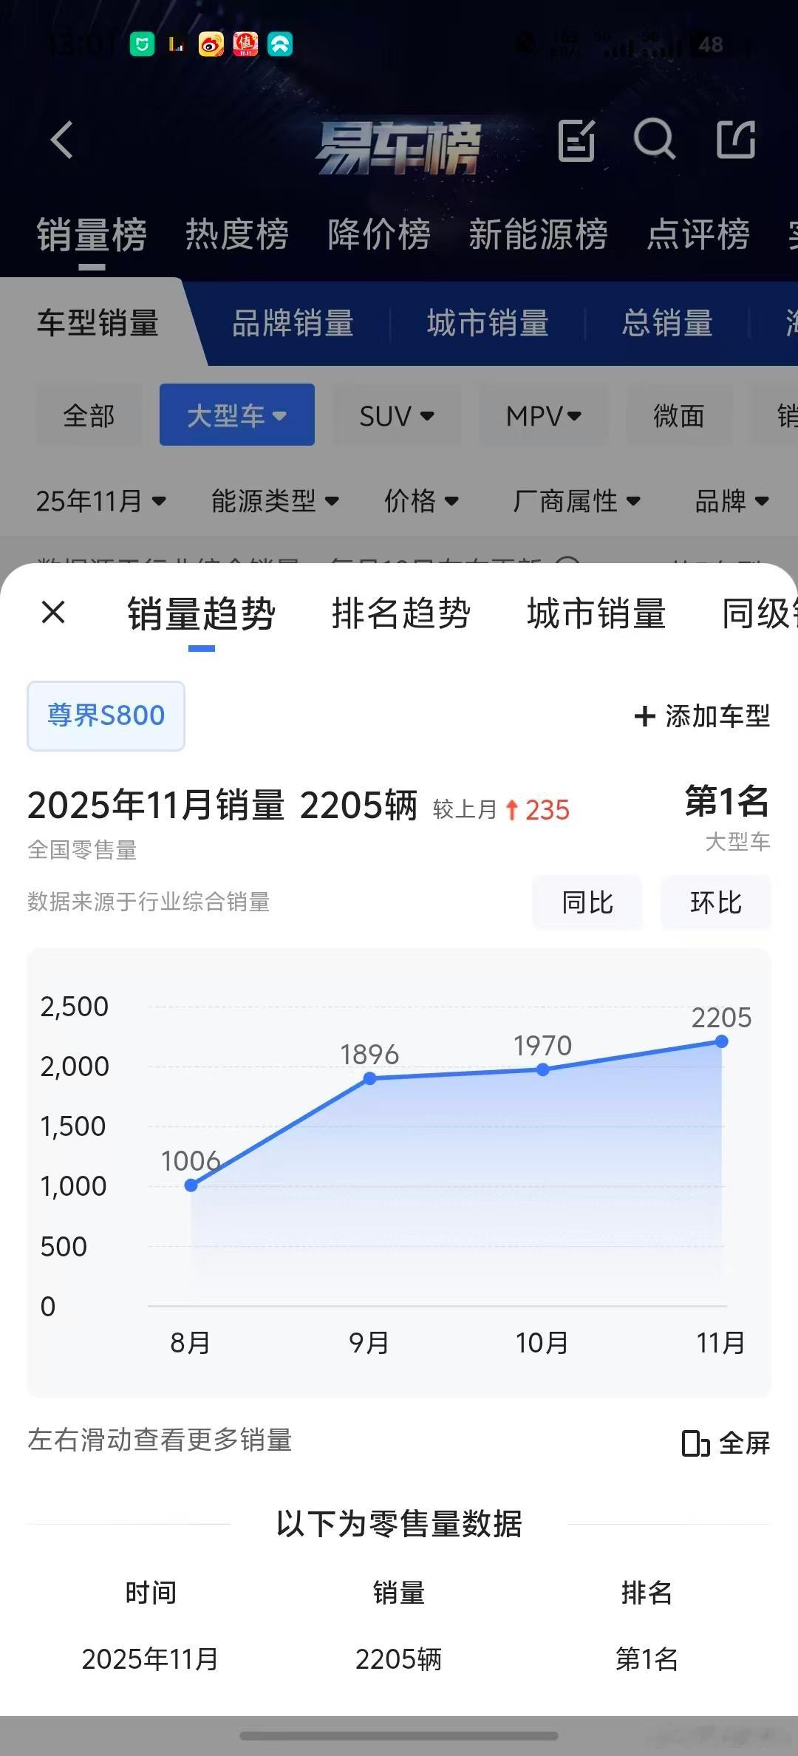
Task: Open the 价格 dropdown
Action: pos(421,501)
